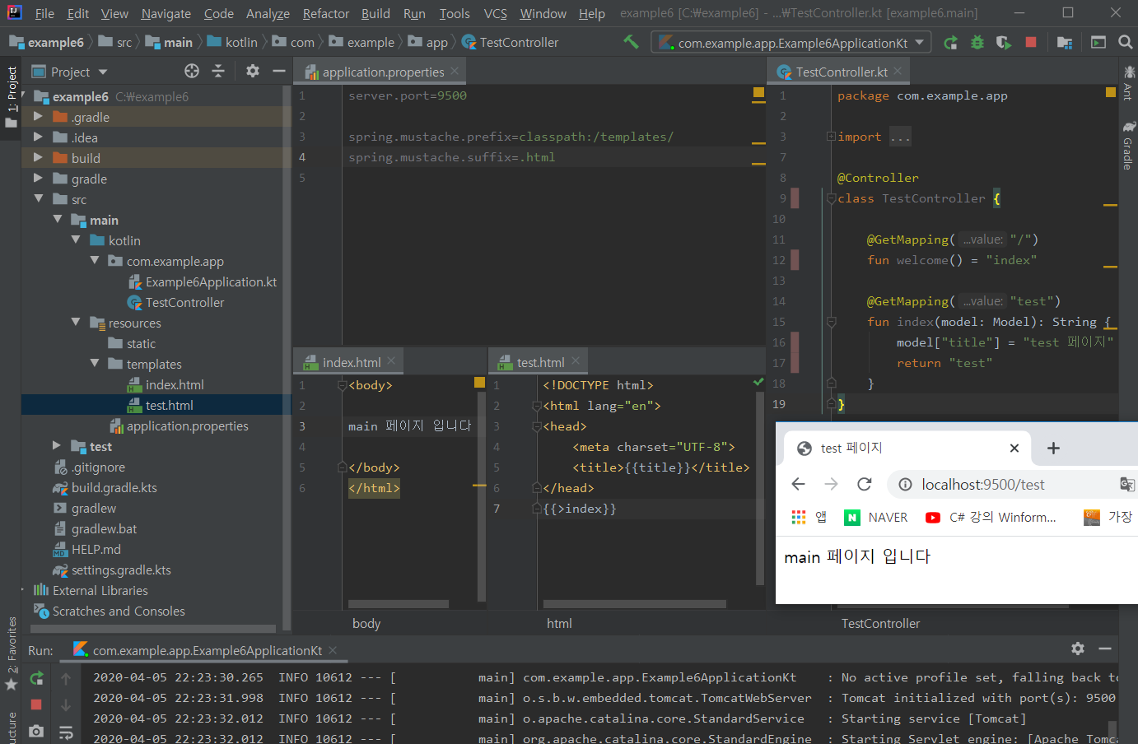
Task: Collapse the resources folder
Action: click(x=76, y=323)
